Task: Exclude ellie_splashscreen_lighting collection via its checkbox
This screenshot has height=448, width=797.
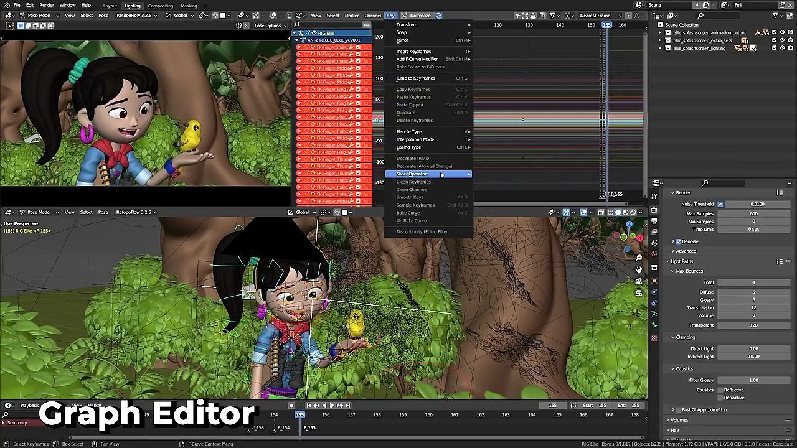Action: coord(774,48)
